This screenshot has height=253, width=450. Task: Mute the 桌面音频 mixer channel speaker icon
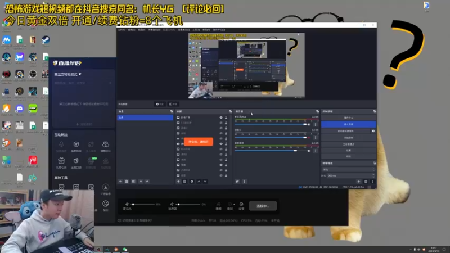[309, 151]
